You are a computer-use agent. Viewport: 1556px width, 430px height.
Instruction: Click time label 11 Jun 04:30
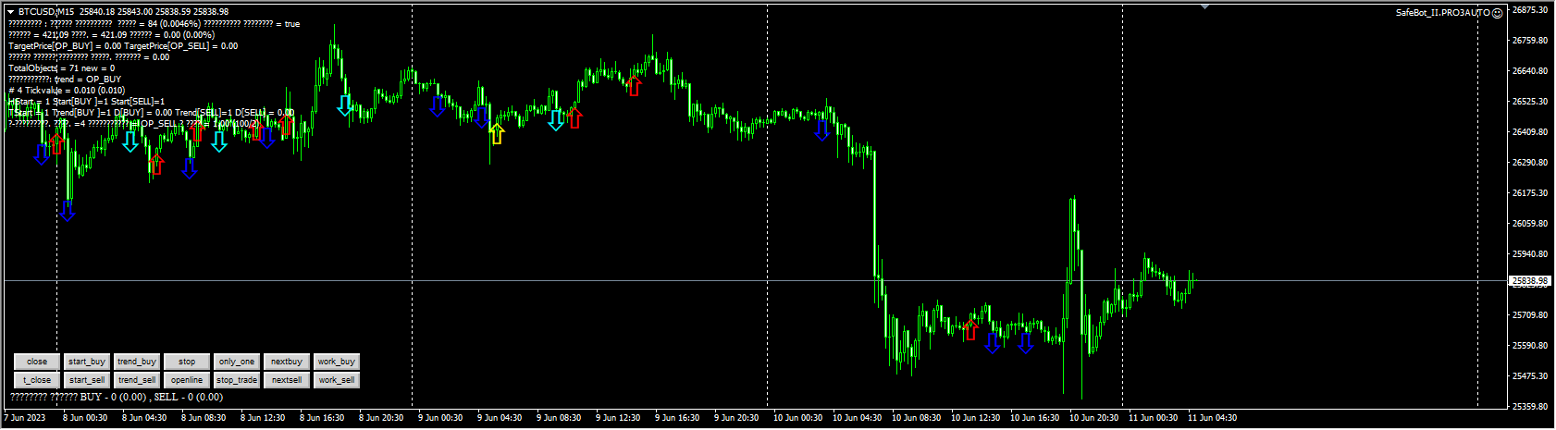click(x=1212, y=418)
